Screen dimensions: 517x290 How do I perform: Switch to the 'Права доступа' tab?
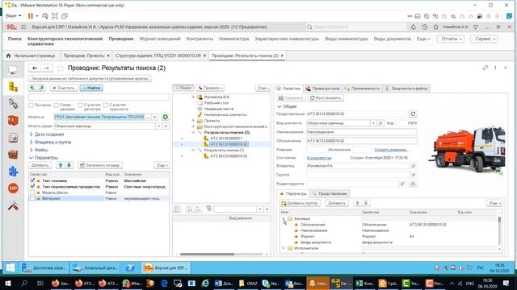point(322,88)
